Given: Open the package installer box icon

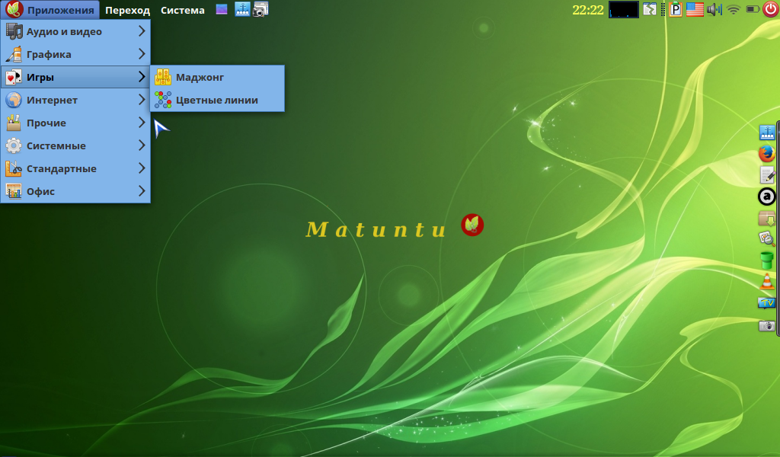Looking at the screenshot, I should (x=766, y=218).
